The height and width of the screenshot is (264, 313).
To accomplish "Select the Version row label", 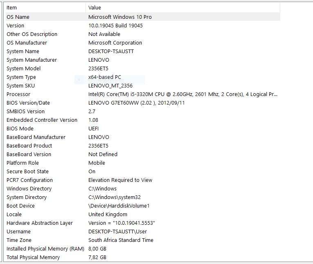I will (15, 25).
